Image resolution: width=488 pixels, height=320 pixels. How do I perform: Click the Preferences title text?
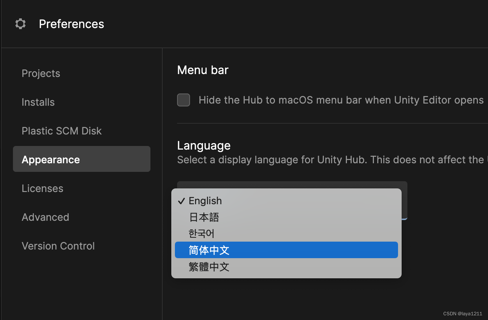click(72, 24)
